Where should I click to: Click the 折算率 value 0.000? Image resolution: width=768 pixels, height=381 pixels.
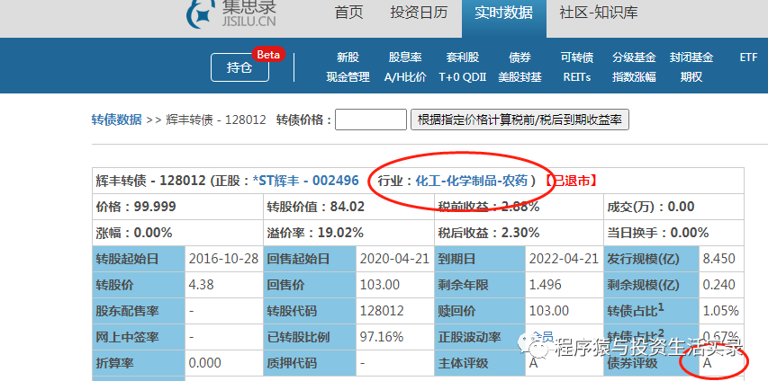pos(204,363)
